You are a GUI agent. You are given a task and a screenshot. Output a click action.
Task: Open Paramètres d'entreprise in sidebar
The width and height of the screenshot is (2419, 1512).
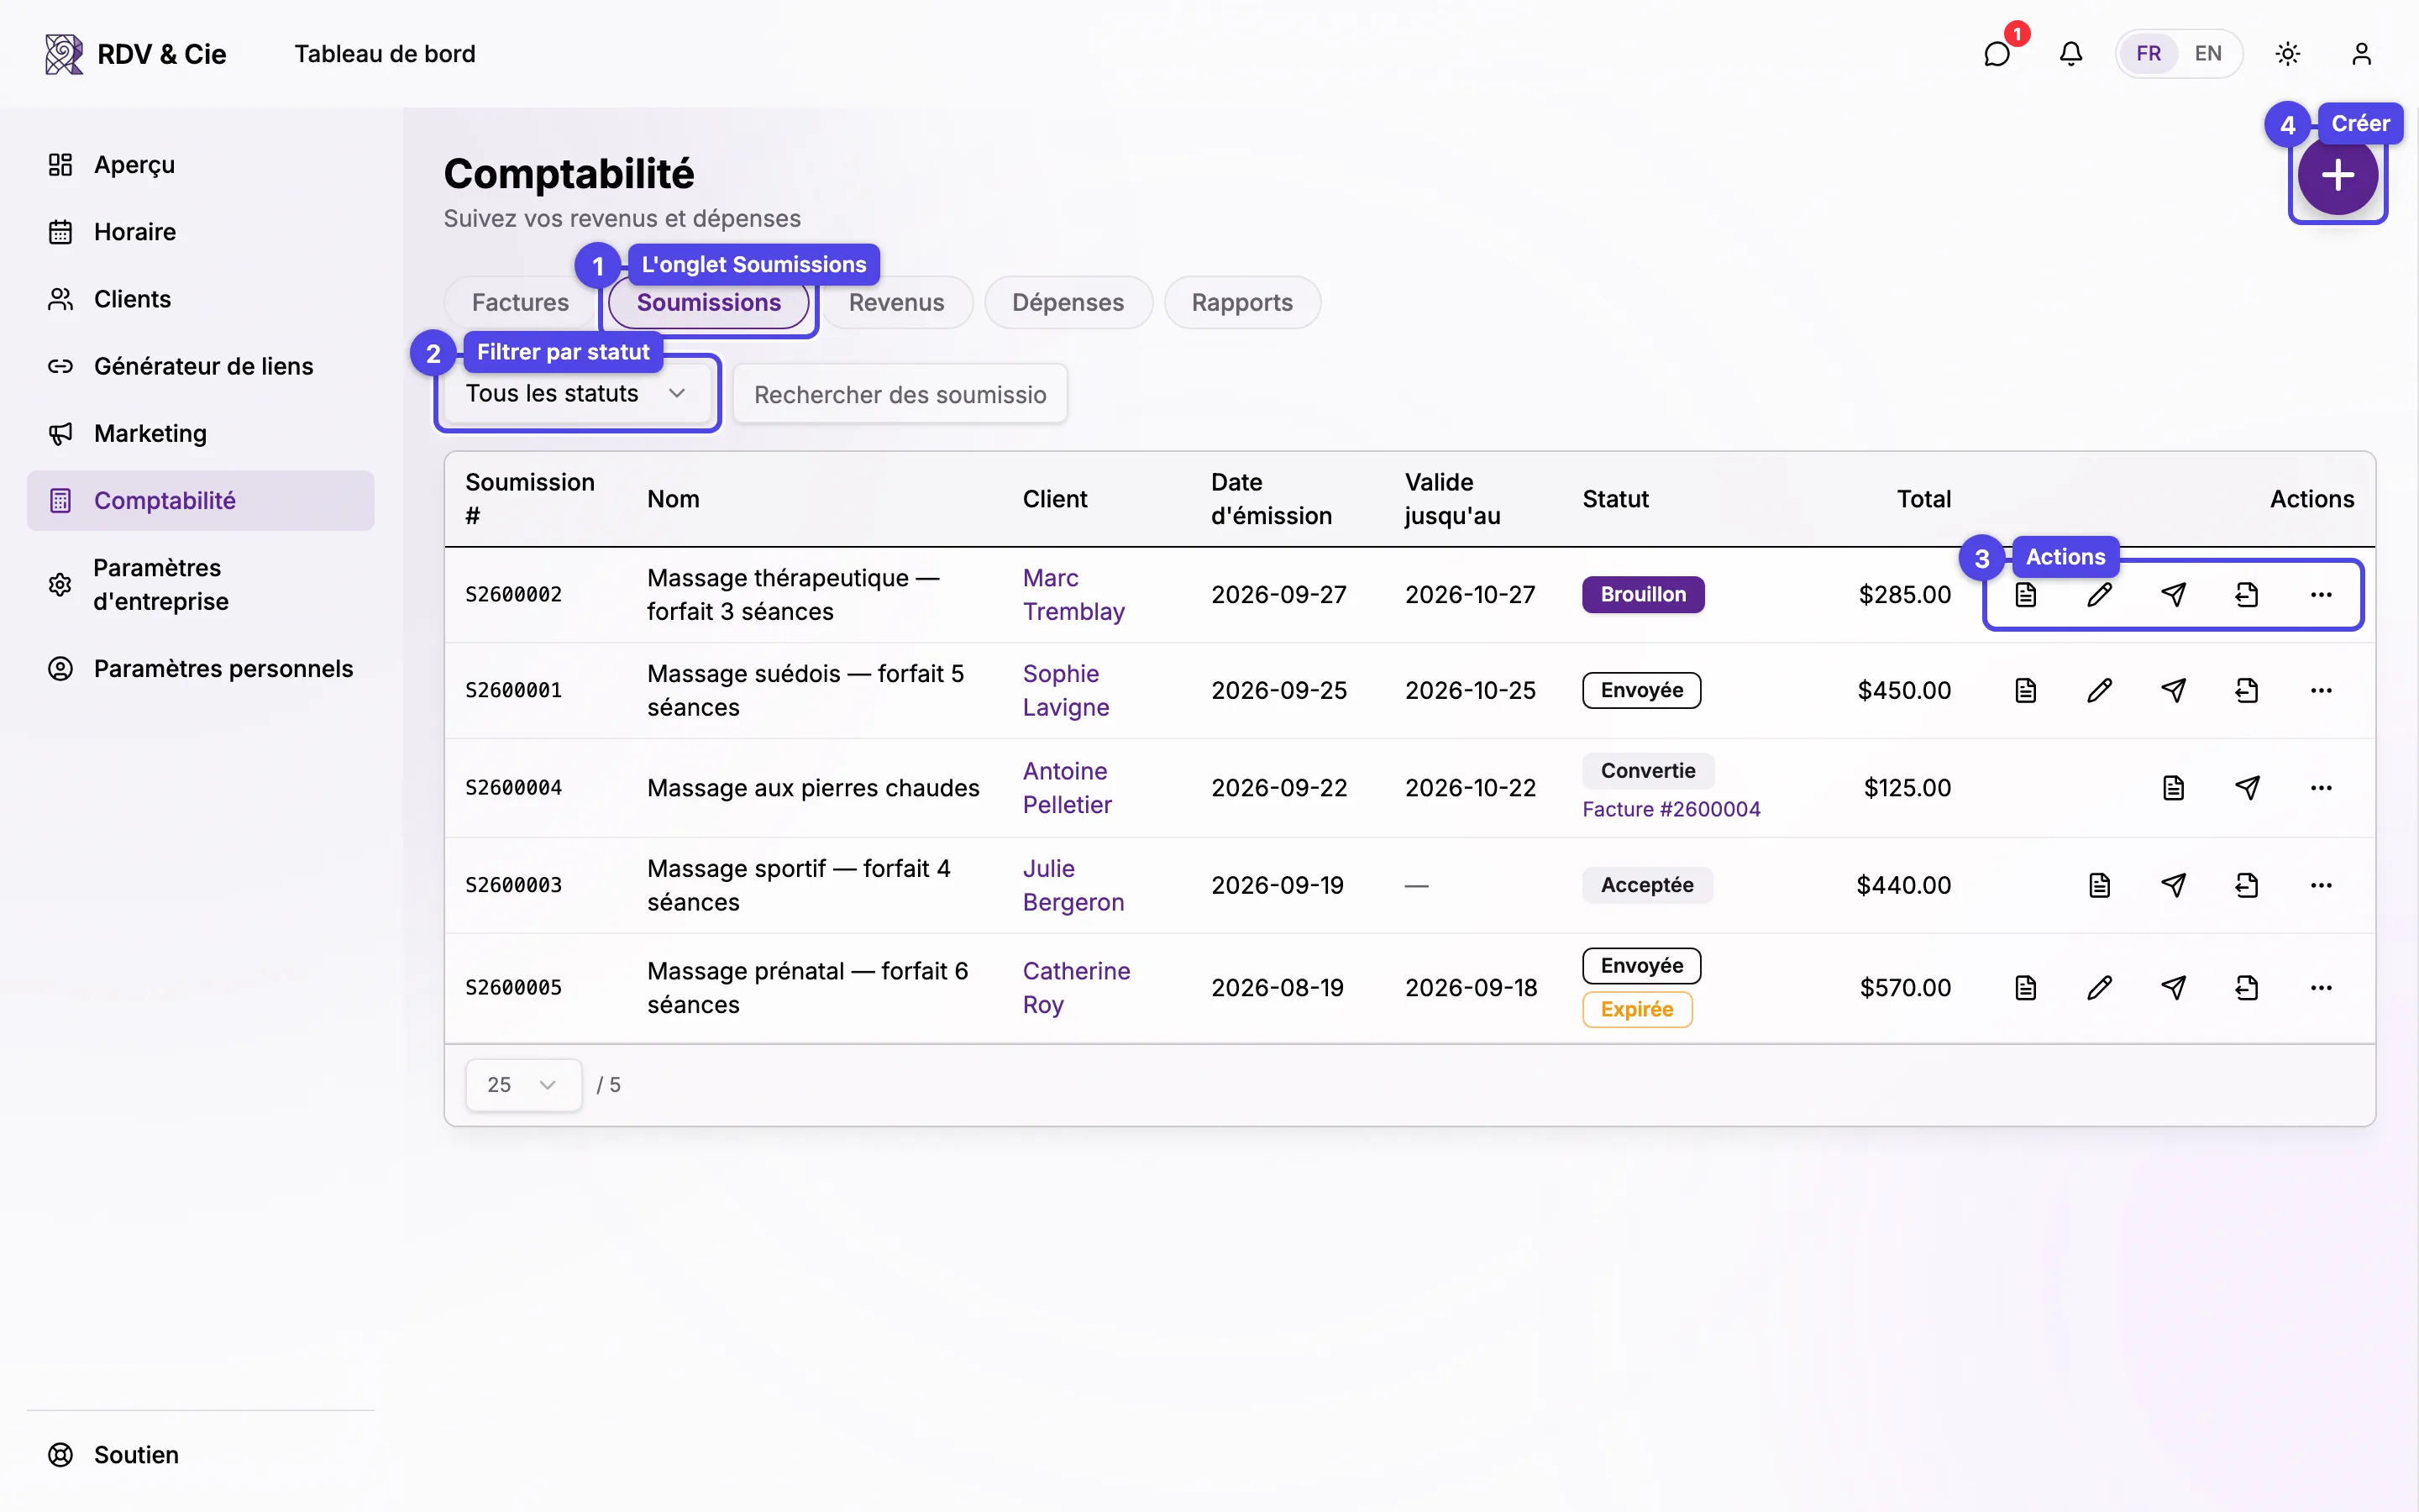(x=200, y=585)
